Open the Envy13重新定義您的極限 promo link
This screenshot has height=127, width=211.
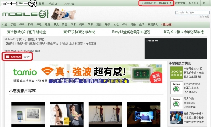click(x=131, y=32)
